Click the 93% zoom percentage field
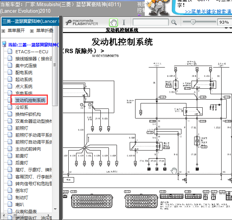 click(224, 22)
